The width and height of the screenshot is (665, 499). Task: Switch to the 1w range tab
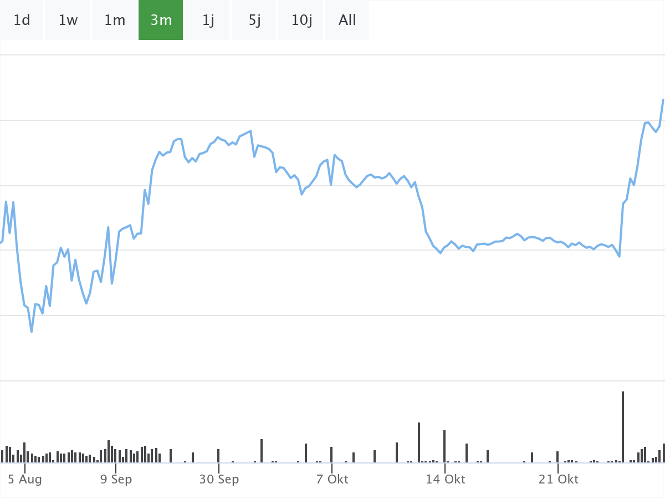pos(68,21)
